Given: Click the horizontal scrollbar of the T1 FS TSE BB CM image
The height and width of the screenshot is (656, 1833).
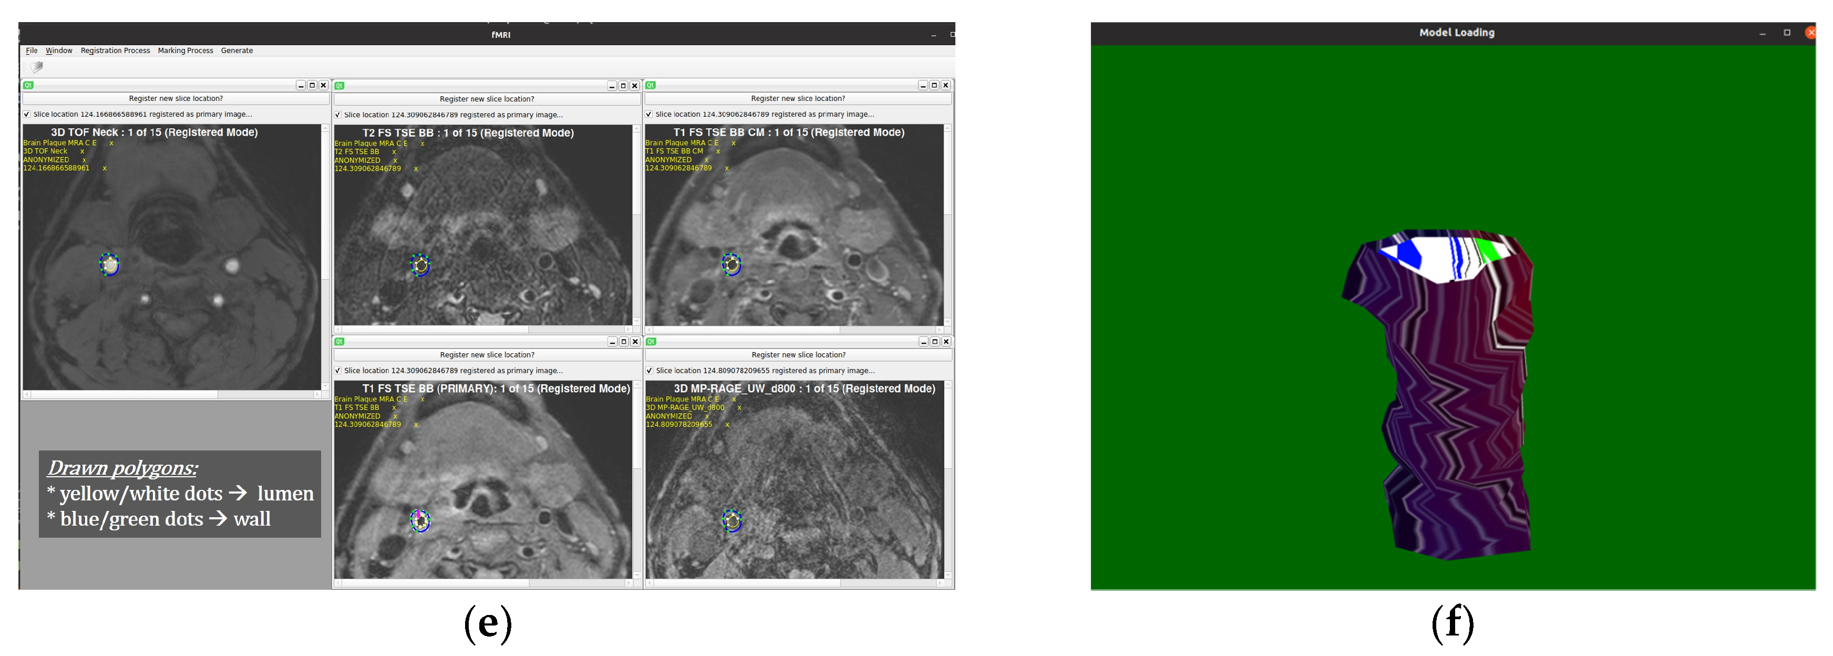Looking at the screenshot, I should click(x=794, y=330).
